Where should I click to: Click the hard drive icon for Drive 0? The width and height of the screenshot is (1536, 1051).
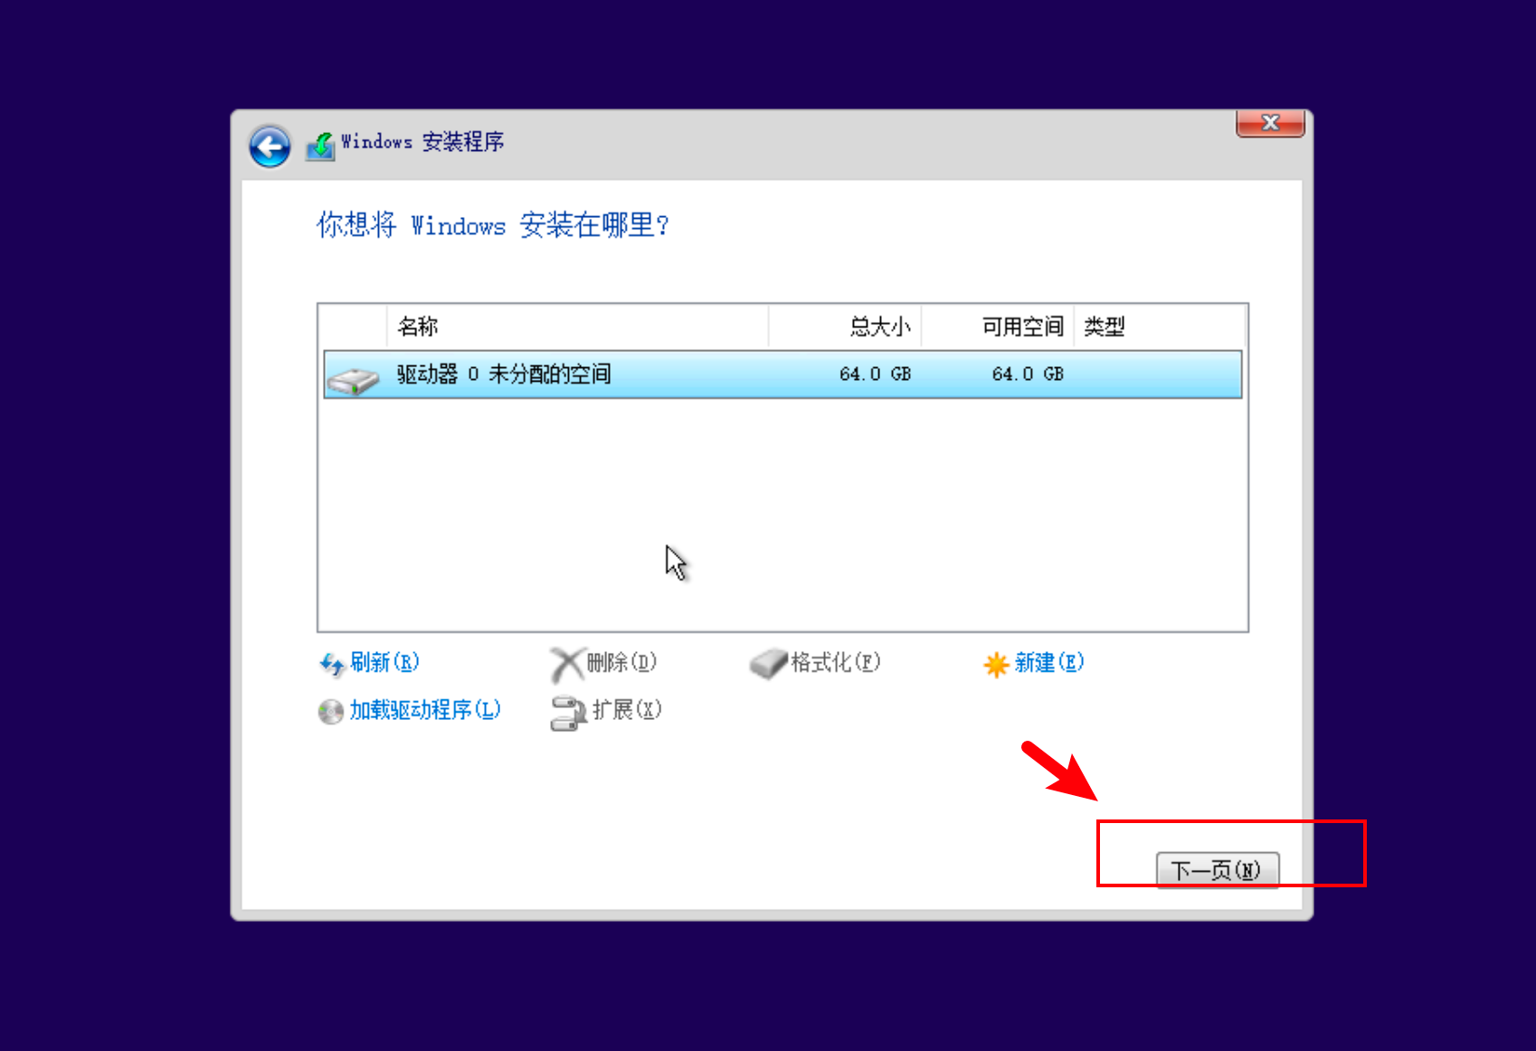353,380
